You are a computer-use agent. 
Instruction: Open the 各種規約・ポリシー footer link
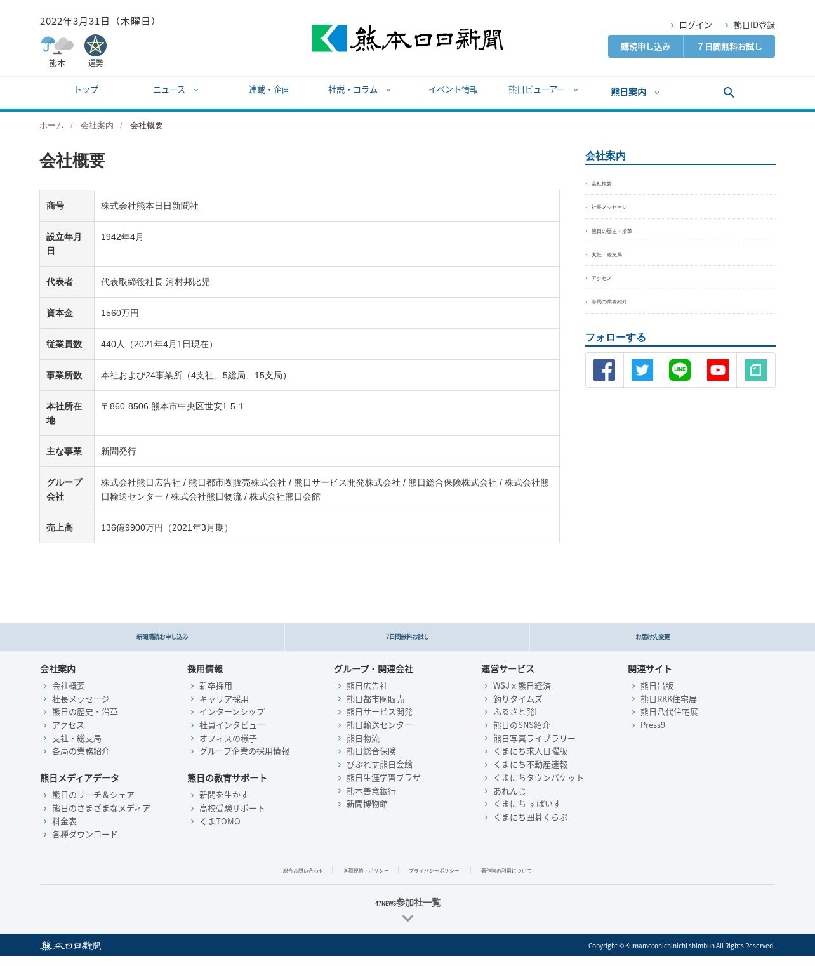(366, 871)
